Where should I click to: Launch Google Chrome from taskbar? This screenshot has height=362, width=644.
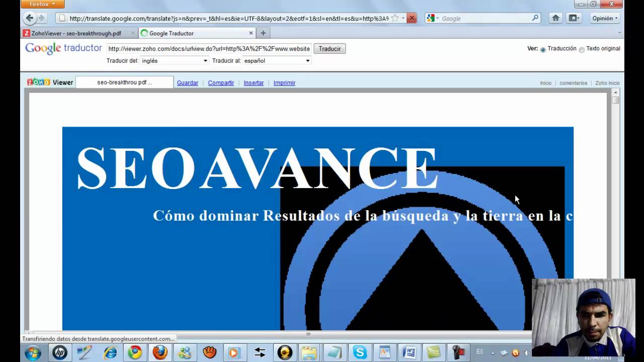tap(135, 352)
